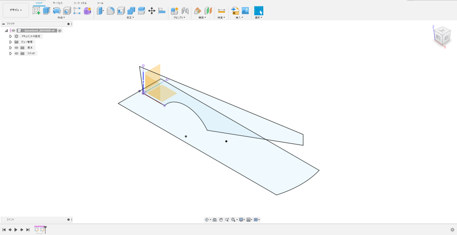Jump timeline to the end
The image size is (457, 235).
(28, 230)
